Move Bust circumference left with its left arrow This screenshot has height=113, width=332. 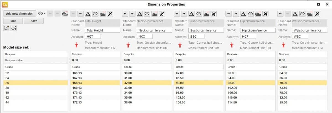click(x=177, y=13)
